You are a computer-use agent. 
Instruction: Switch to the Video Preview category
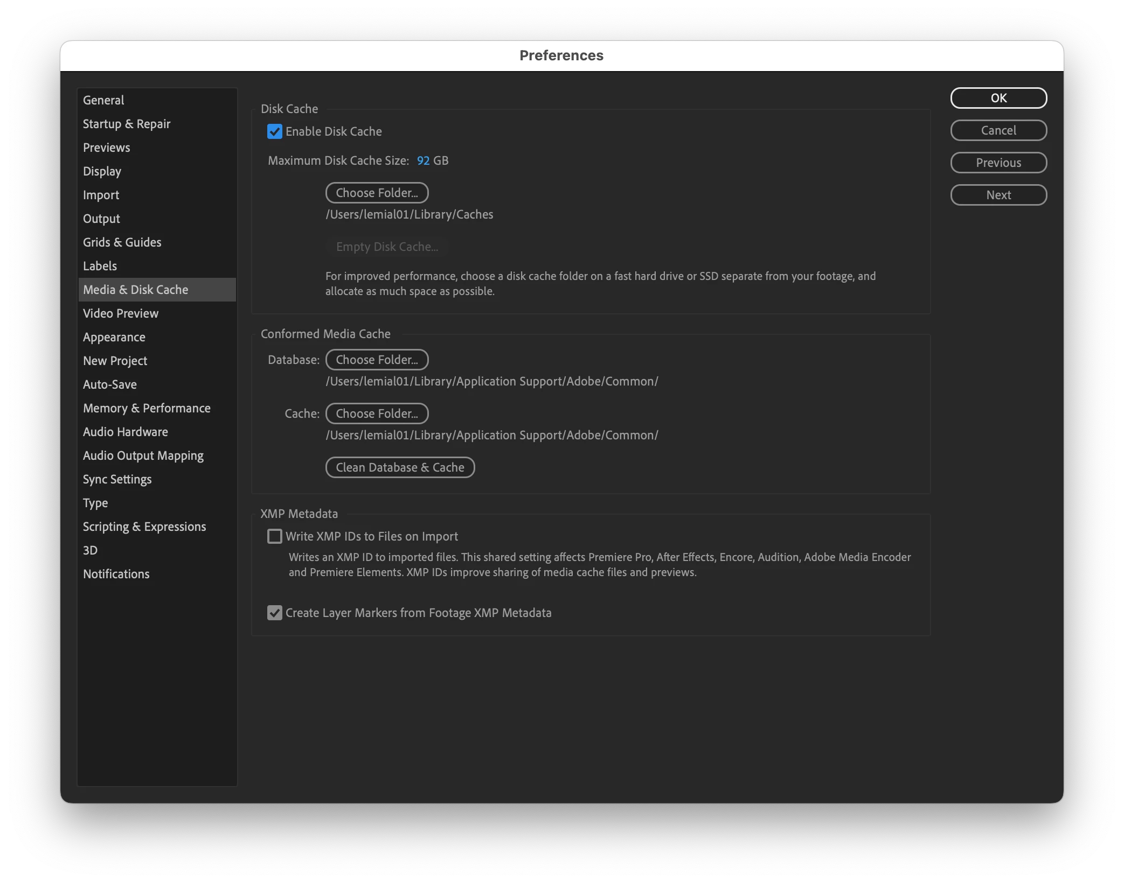point(121,313)
